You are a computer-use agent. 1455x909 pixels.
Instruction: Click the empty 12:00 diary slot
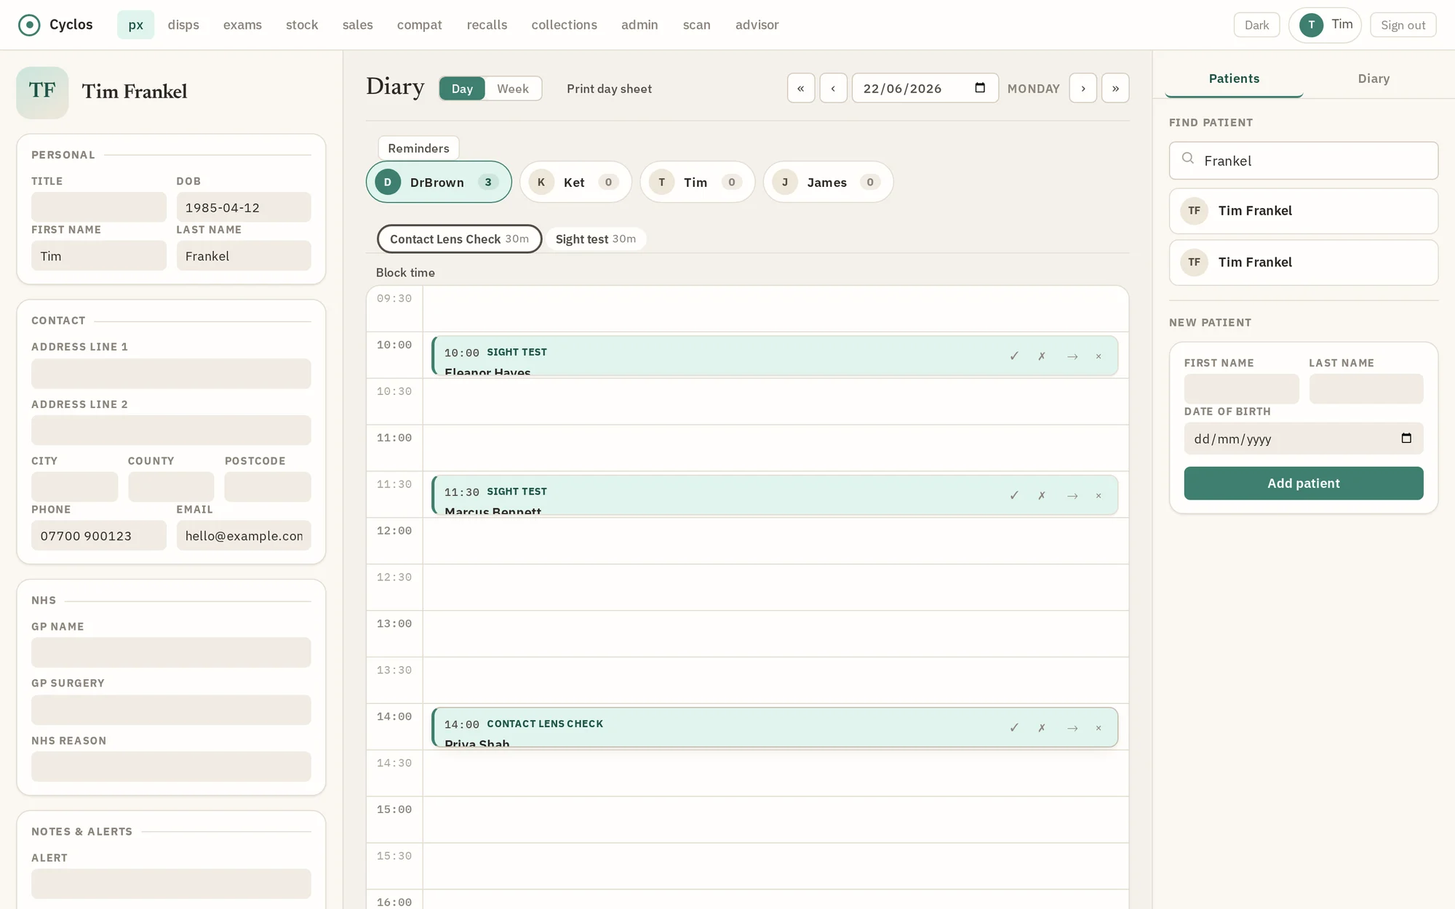(776, 541)
